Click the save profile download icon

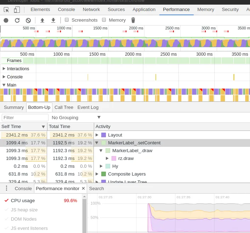[x=53, y=20]
